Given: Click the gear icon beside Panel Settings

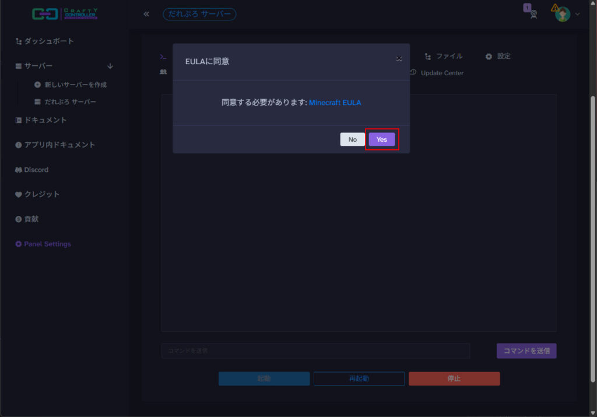Looking at the screenshot, I should (18, 244).
